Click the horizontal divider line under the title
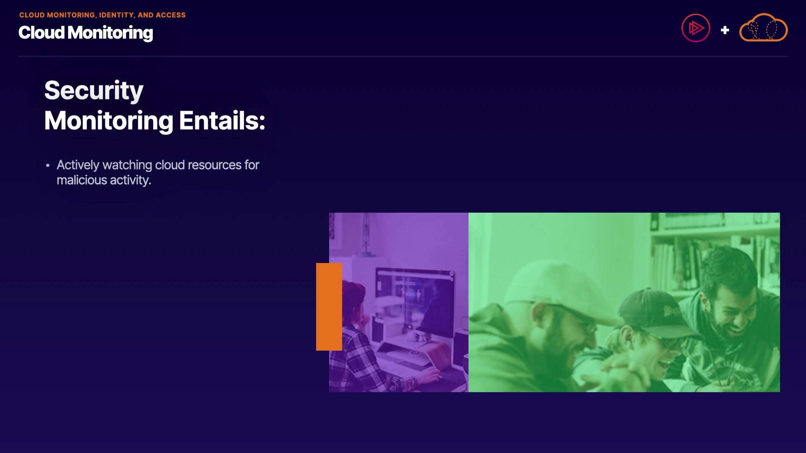806x453 pixels. click(403, 56)
